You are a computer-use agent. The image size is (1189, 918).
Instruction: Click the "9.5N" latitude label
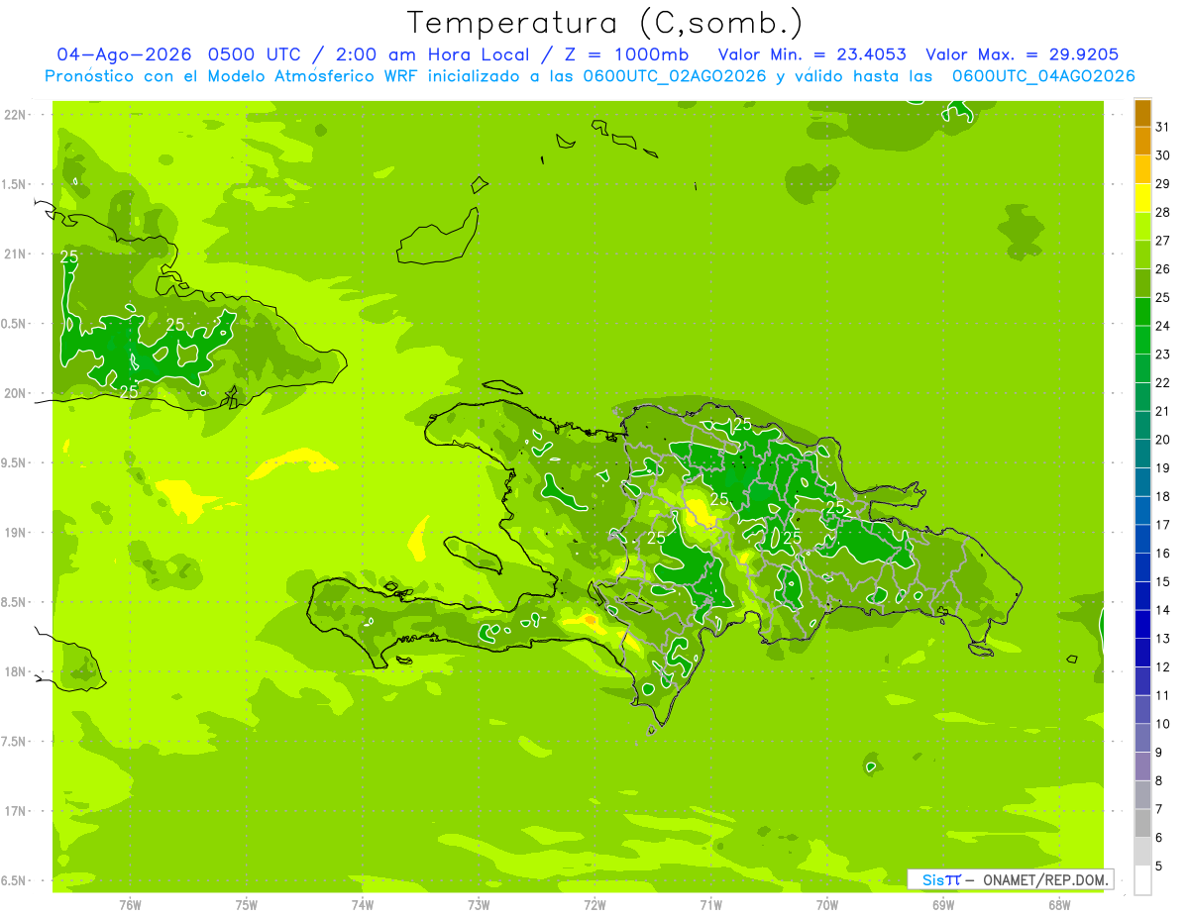14,462
